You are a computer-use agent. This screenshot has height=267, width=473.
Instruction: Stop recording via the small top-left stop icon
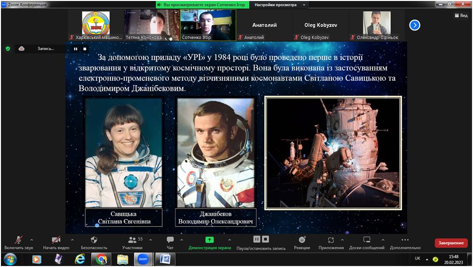coord(85,49)
